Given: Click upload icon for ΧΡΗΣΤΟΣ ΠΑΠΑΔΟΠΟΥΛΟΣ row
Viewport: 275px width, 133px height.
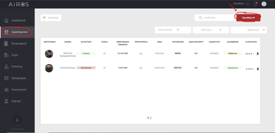Looking at the screenshot, I should (x=258, y=54).
